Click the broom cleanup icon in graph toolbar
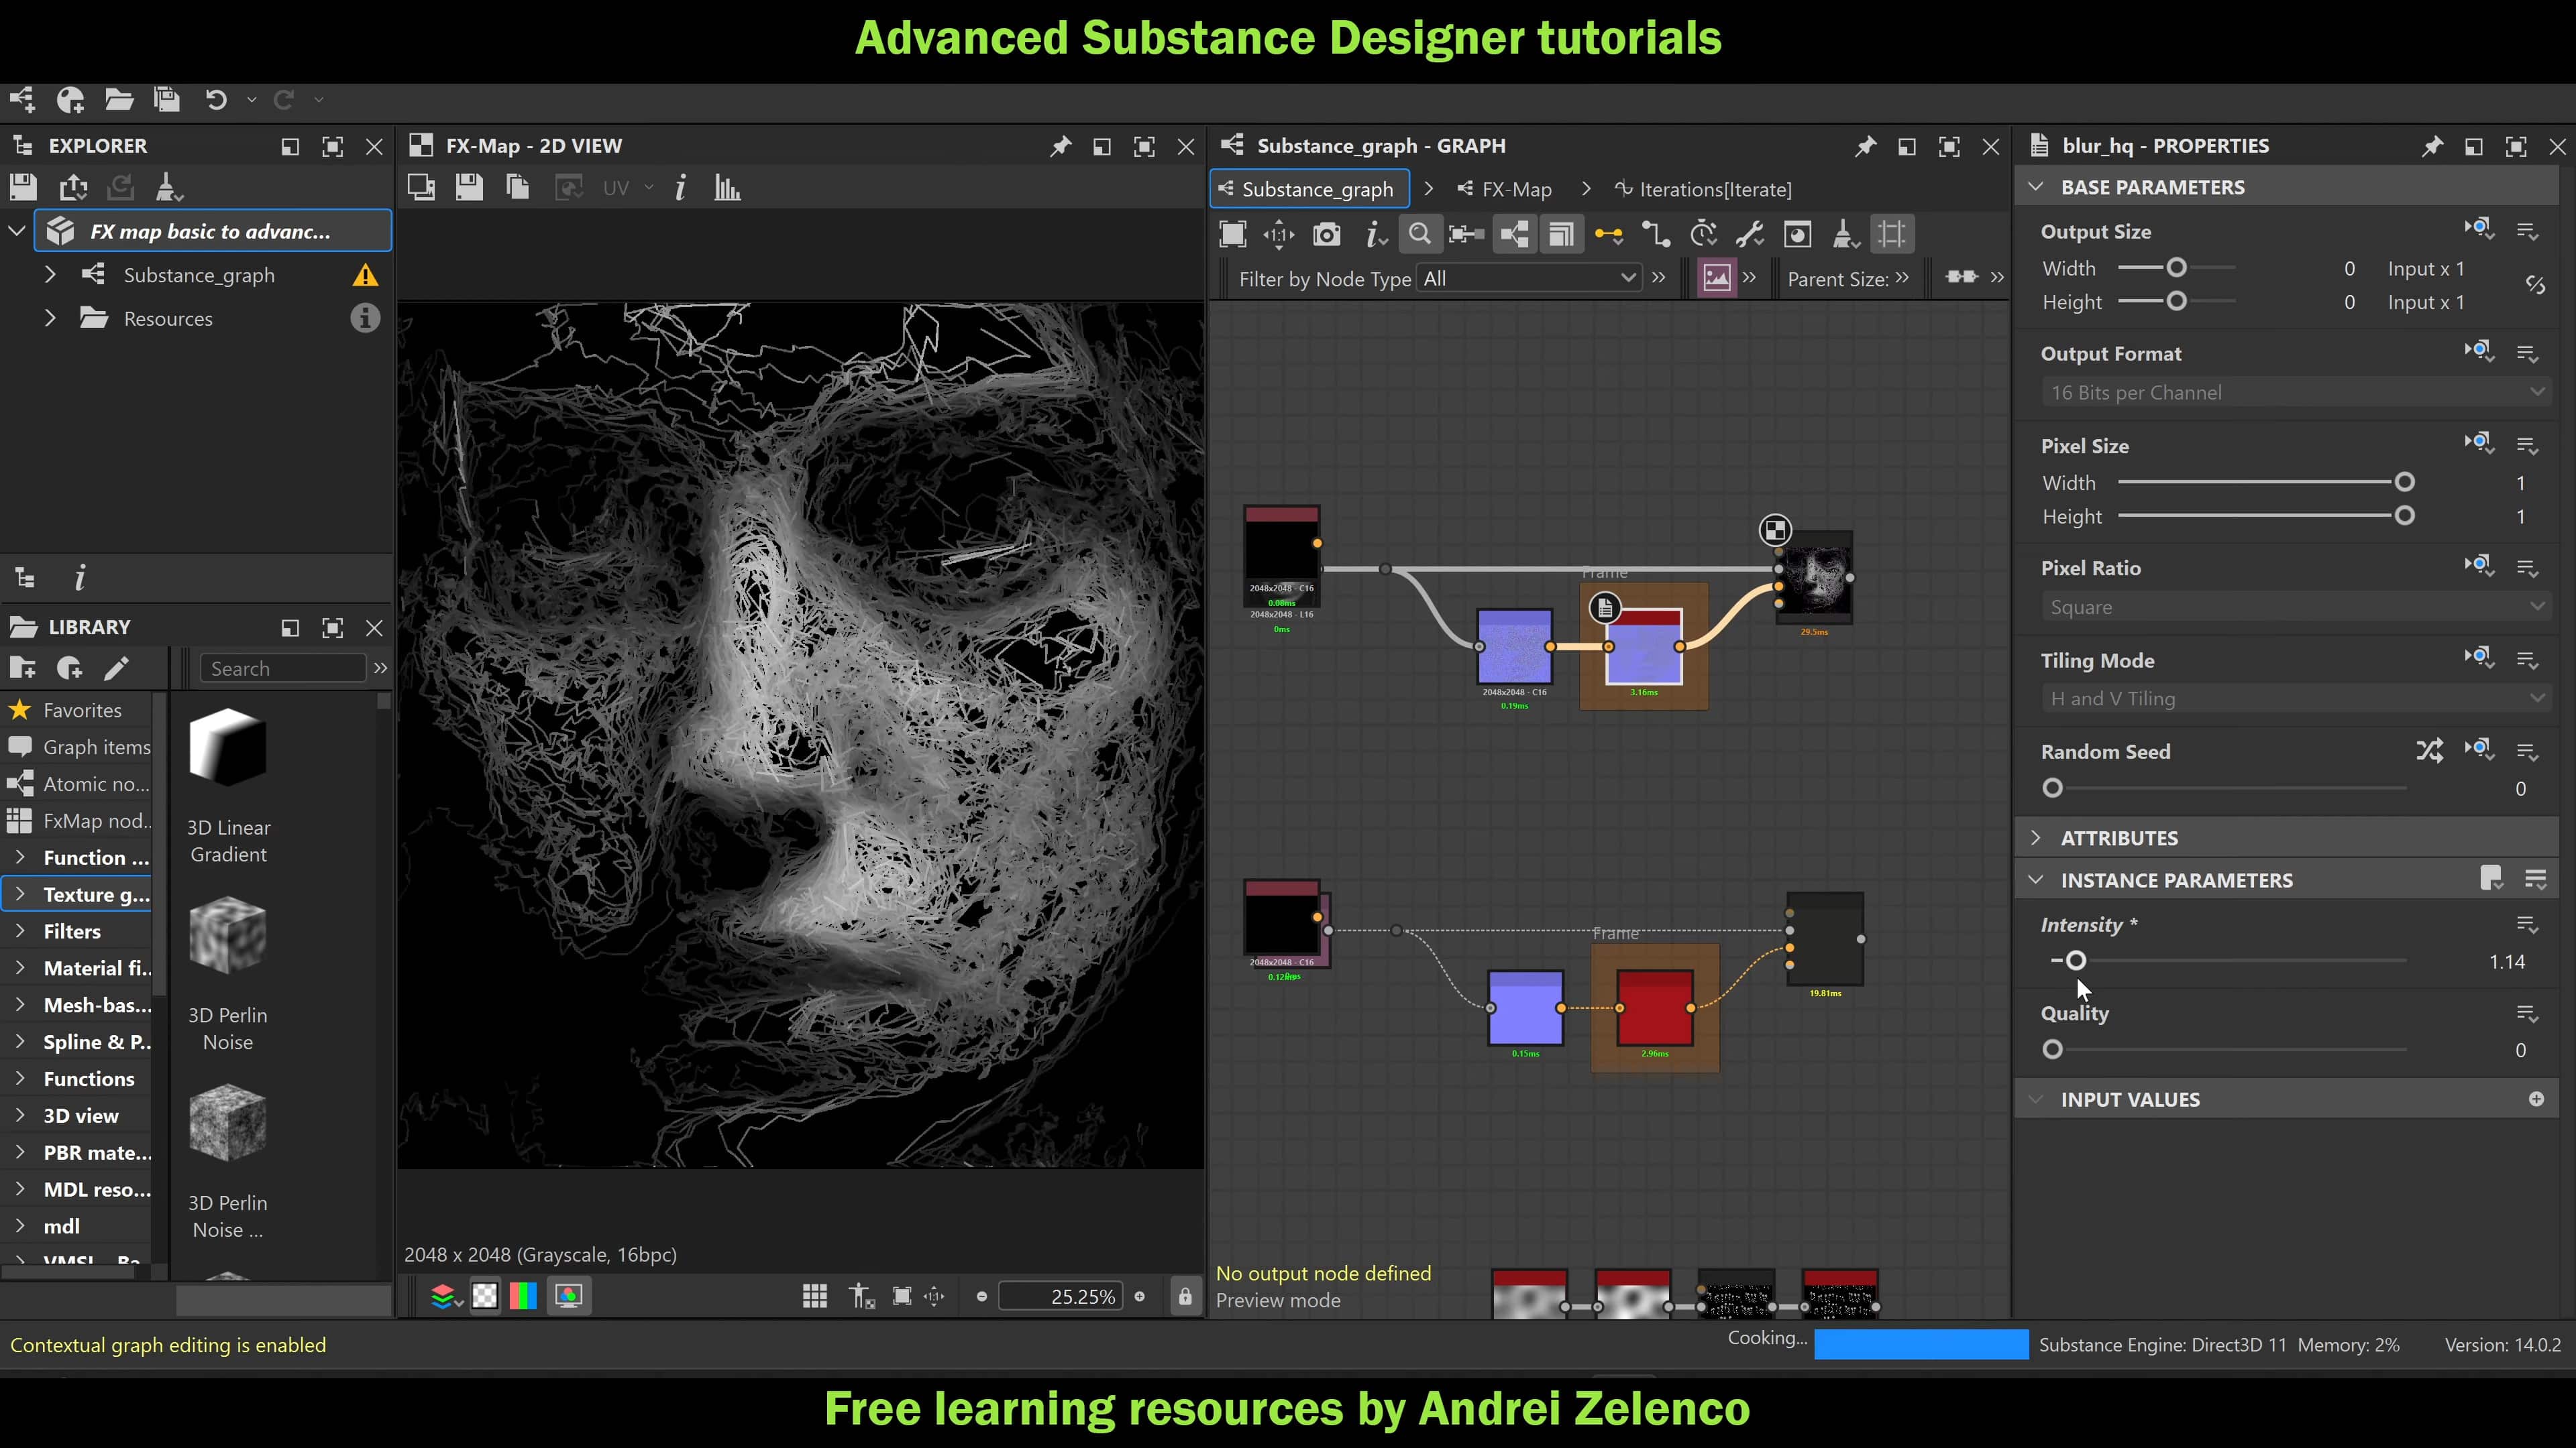 [x=1845, y=234]
